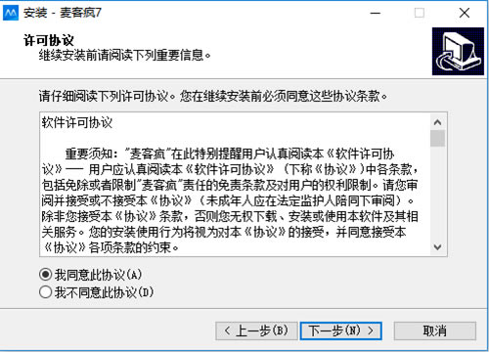Minimize the installer window
Image resolution: width=489 pixels, height=352 pixels.
[x=376, y=13]
